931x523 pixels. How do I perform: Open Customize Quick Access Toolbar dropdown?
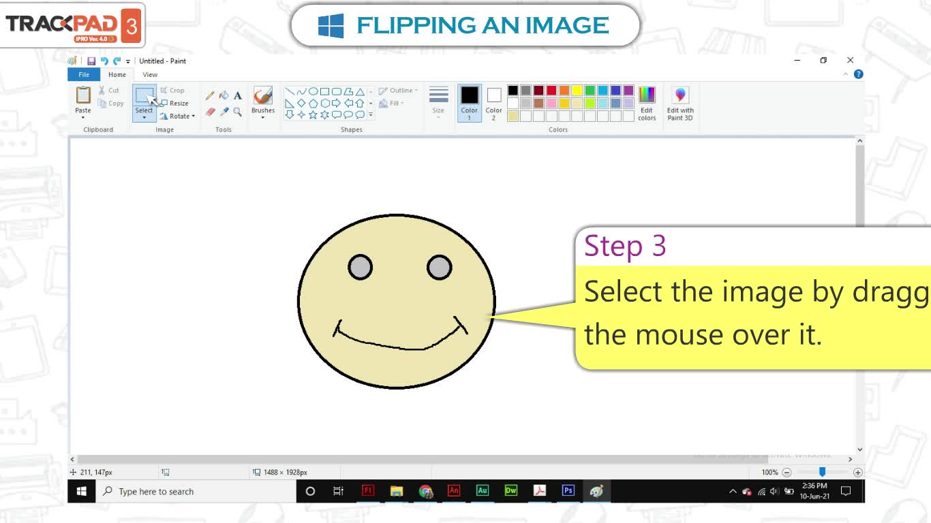point(128,61)
